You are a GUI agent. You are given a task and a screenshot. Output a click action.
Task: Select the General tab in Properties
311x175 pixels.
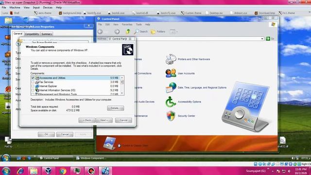coord(18,34)
